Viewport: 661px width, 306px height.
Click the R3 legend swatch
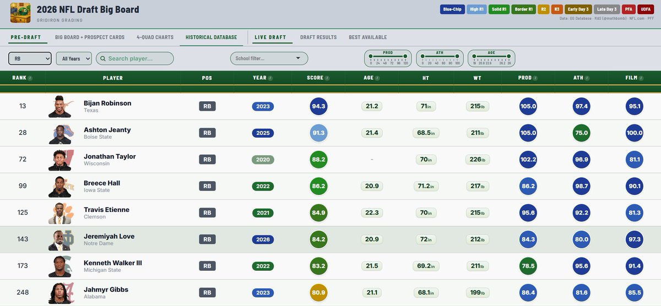click(x=556, y=9)
